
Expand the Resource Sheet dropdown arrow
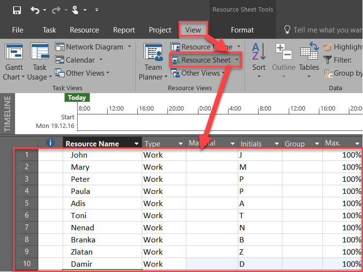[236, 60]
